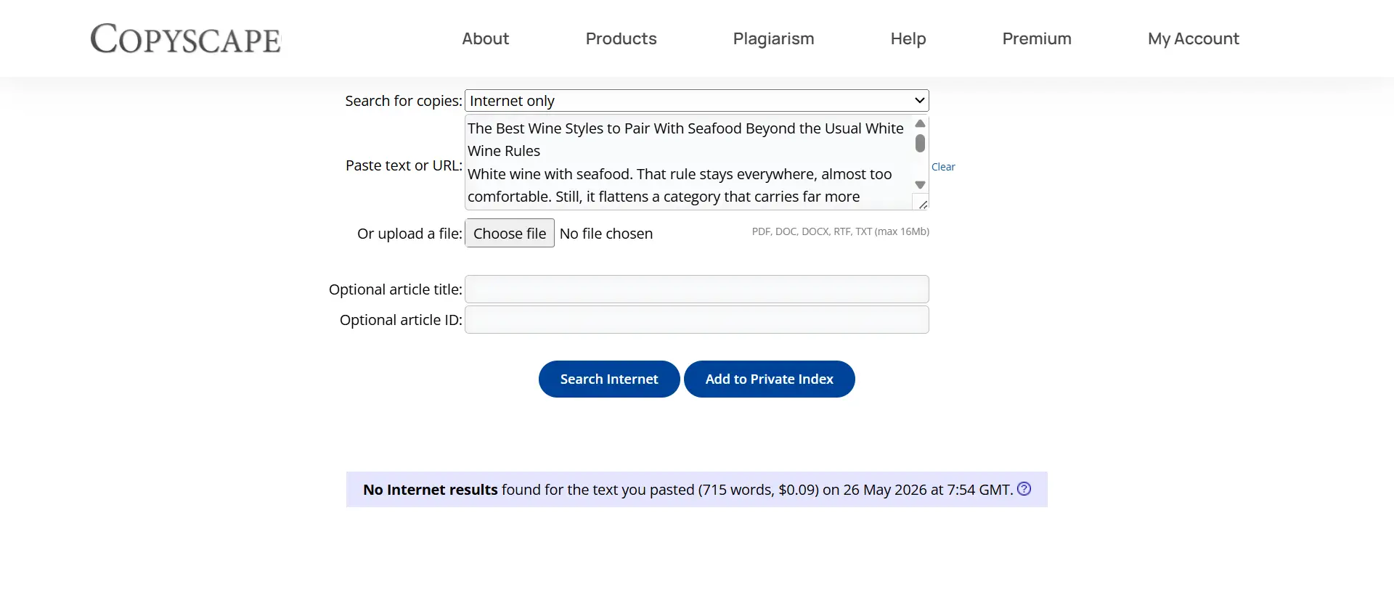Click the Copyscape logo

coord(185,38)
